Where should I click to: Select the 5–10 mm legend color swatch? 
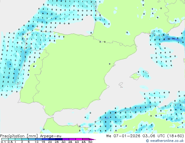tap(32, 139)
